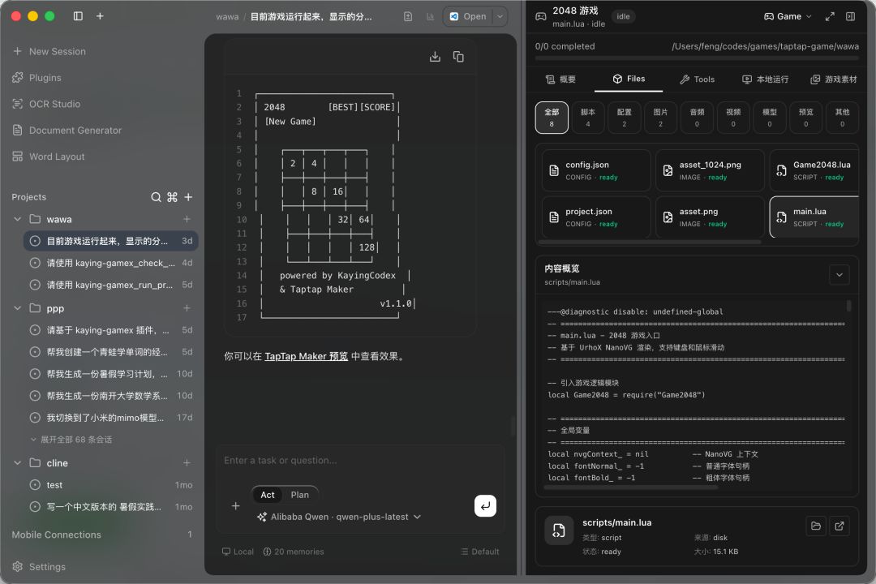Switch to Plan mode
The width and height of the screenshot is (876, 584).
click(x=299, y=495)
